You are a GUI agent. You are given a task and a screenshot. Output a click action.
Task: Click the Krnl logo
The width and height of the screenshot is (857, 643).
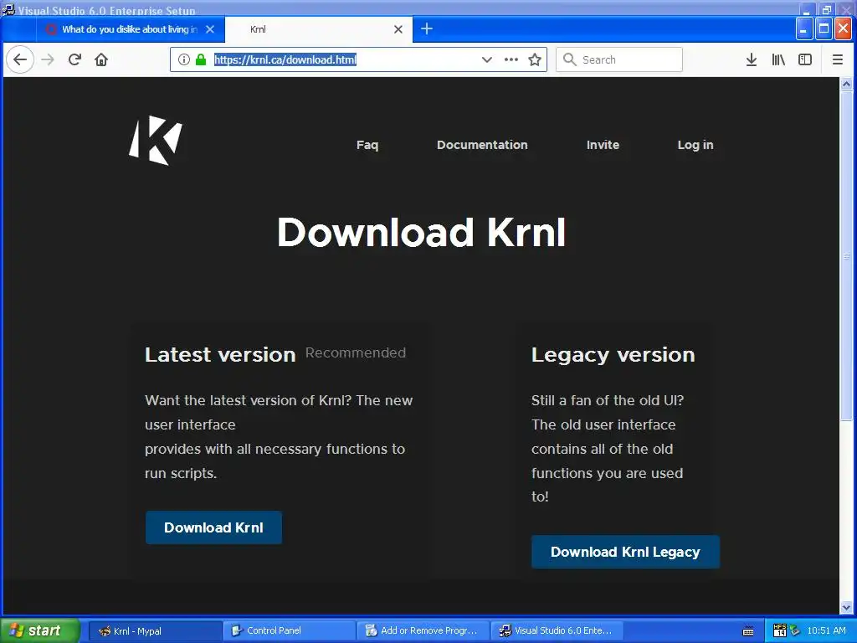point(156,141)
